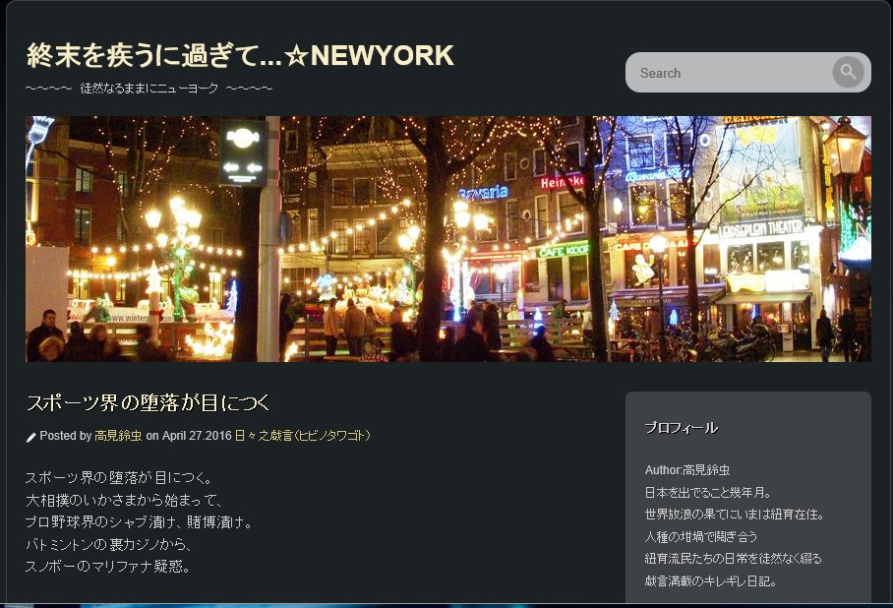Click the line 人種の坩堝で鬩ぎ合う

coord(701,537)
